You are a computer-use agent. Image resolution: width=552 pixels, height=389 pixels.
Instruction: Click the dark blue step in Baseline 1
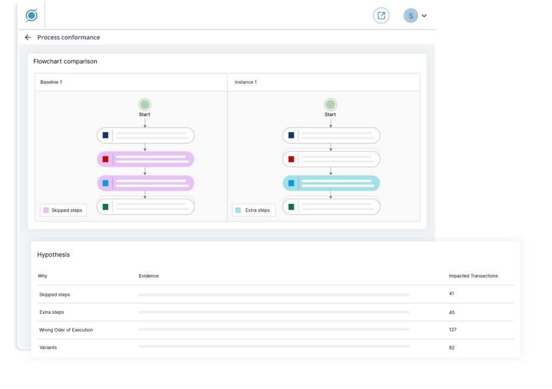click(x=145, y=136)
